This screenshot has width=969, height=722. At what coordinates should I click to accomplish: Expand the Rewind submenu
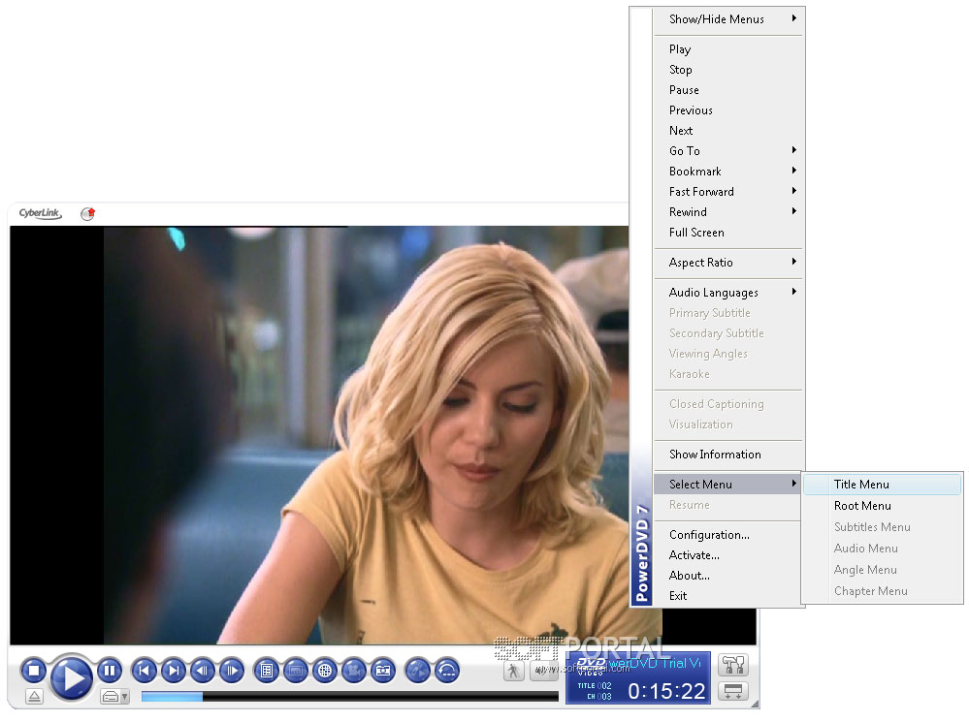[728, 212]
